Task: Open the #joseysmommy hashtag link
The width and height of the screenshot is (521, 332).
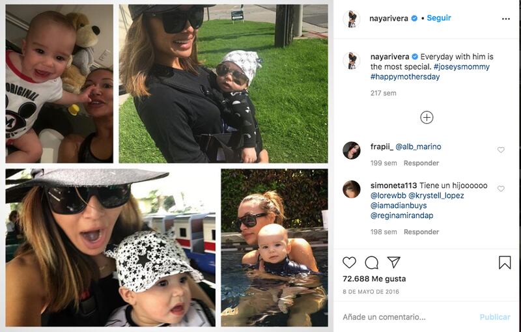Action: click(x=462, y=67)
